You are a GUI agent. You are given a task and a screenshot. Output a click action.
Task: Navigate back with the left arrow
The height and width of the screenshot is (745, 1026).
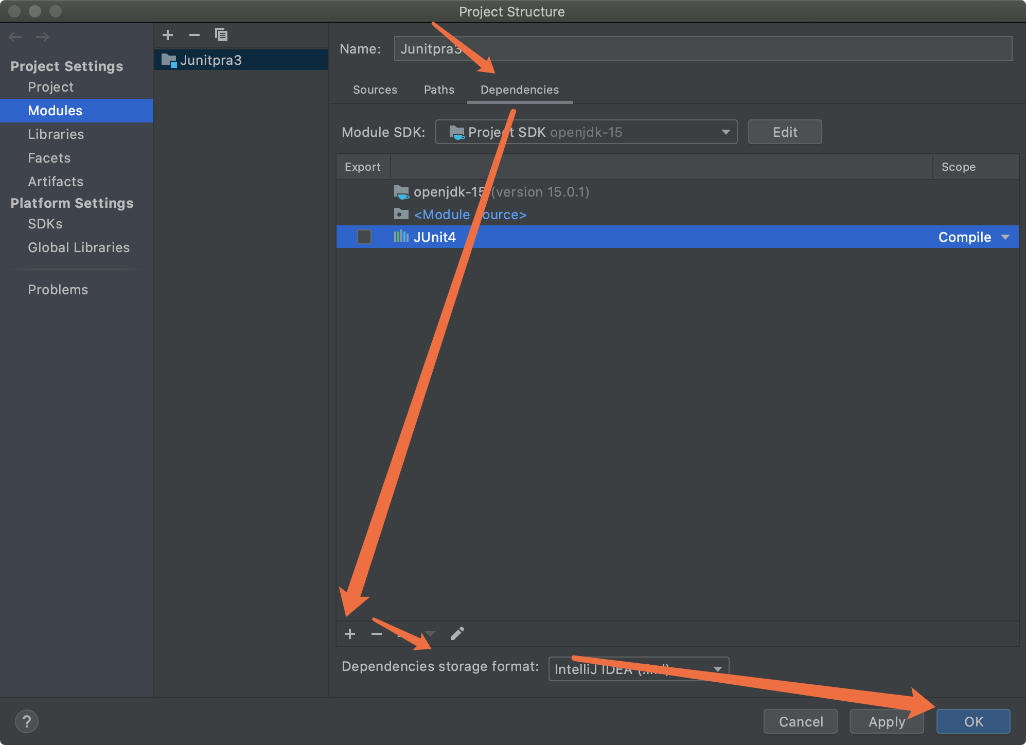click(x=15, y=37)
